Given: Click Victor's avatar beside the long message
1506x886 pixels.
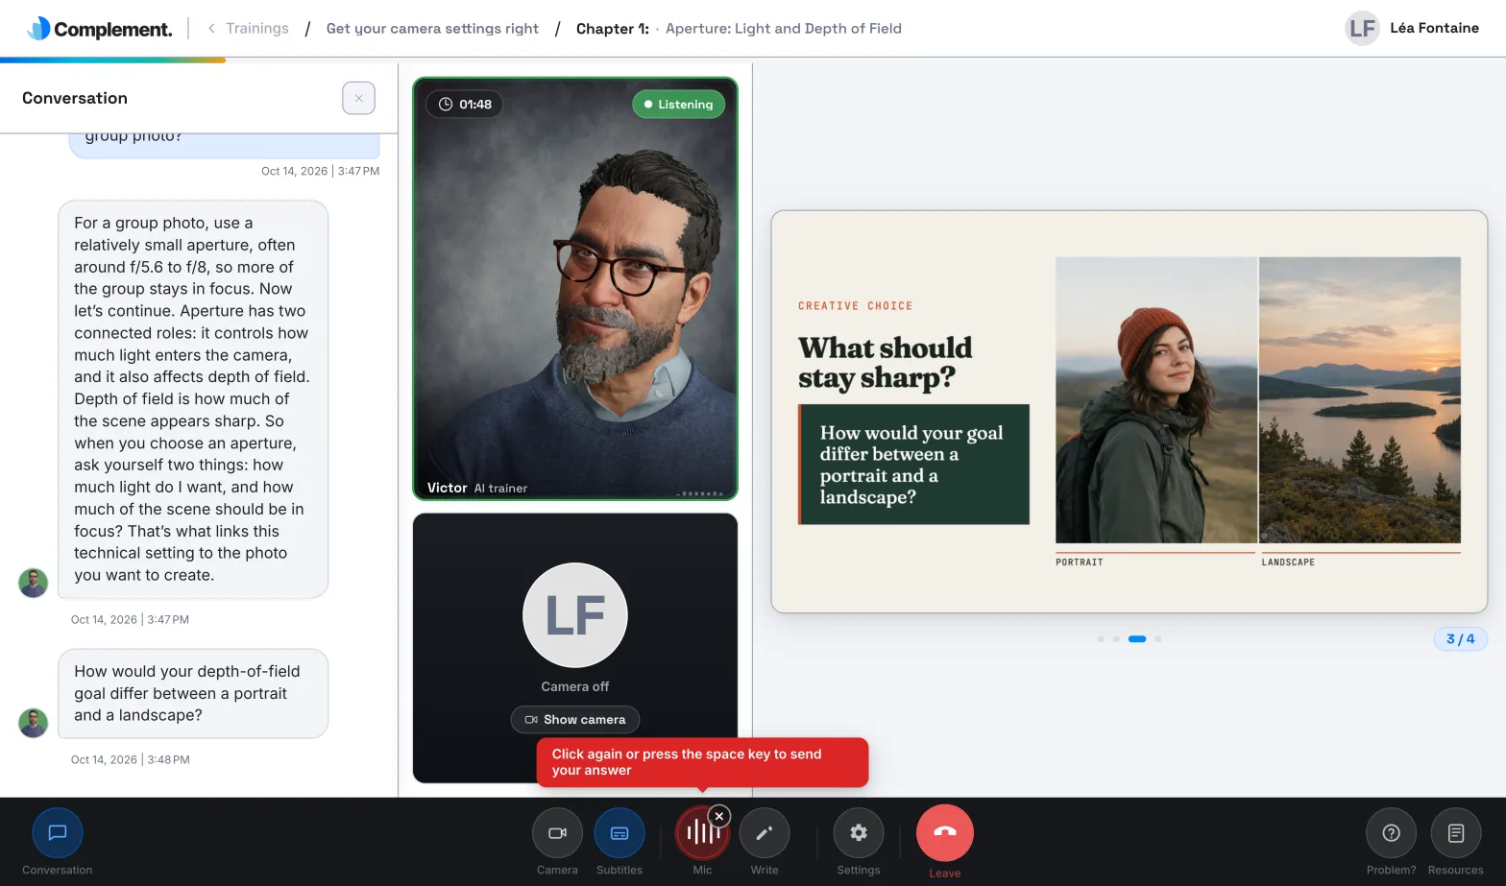Looking at the screenshot, I should click(34, 583).
